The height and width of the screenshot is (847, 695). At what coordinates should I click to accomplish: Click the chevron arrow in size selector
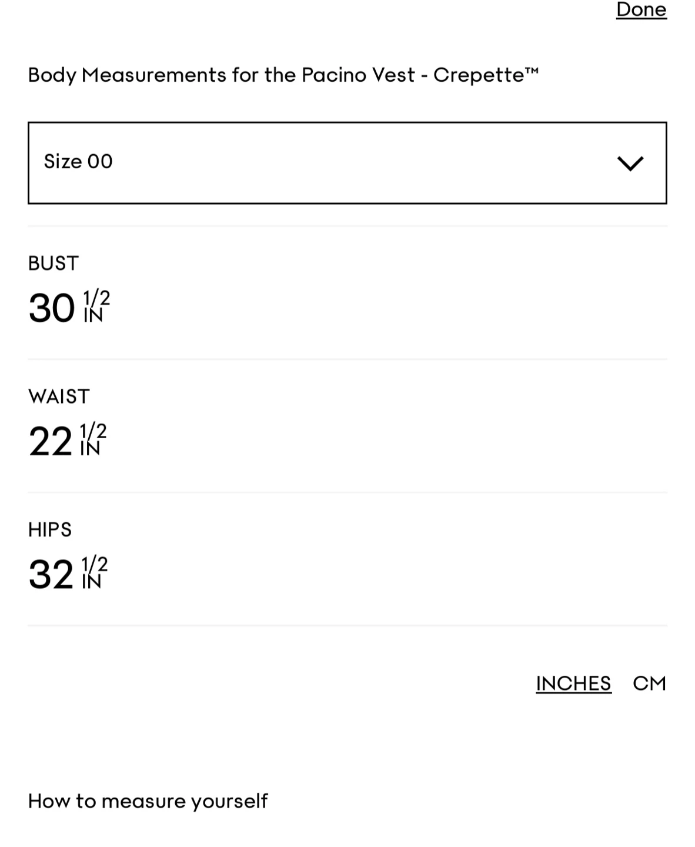point(630,163)
